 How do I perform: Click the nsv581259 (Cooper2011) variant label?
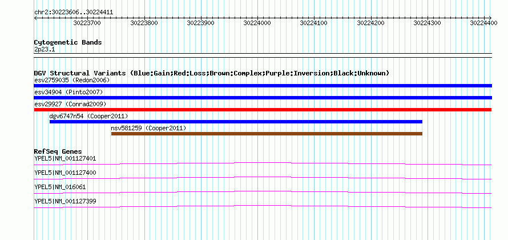[x=148, y=128]
